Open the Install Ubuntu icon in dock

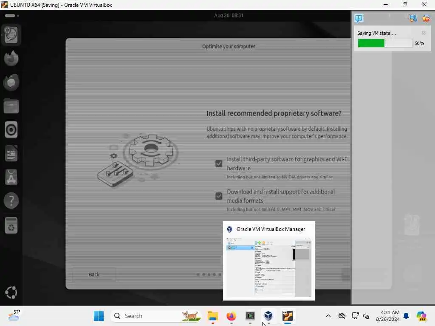11,35
